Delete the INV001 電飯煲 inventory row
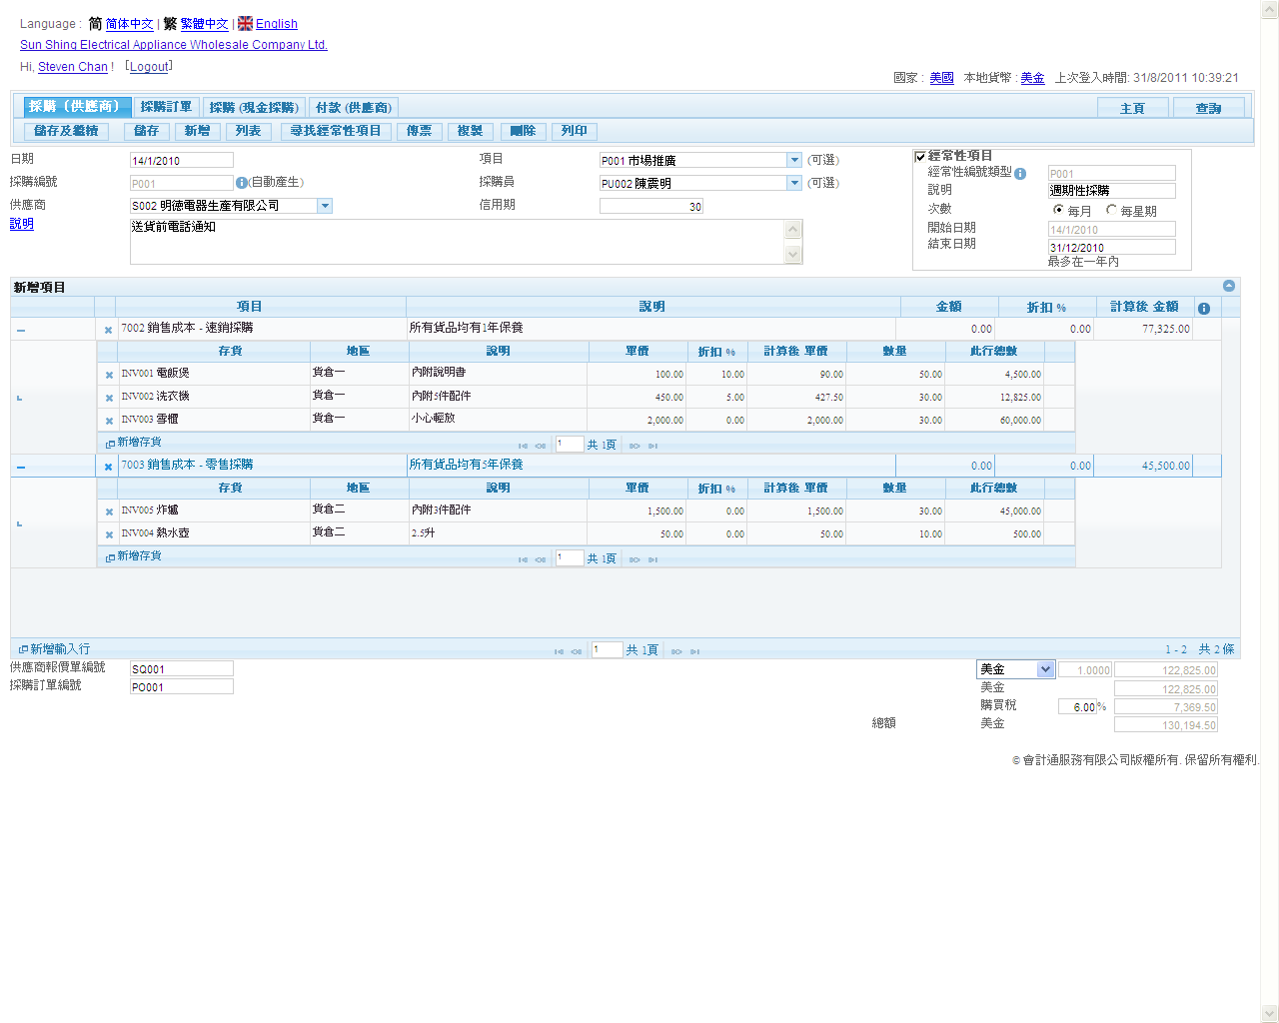The image size is (1279, 1023). click(109, 375)
